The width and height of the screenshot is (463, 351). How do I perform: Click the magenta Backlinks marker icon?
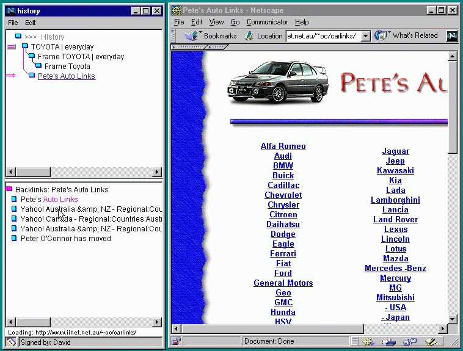9,189
